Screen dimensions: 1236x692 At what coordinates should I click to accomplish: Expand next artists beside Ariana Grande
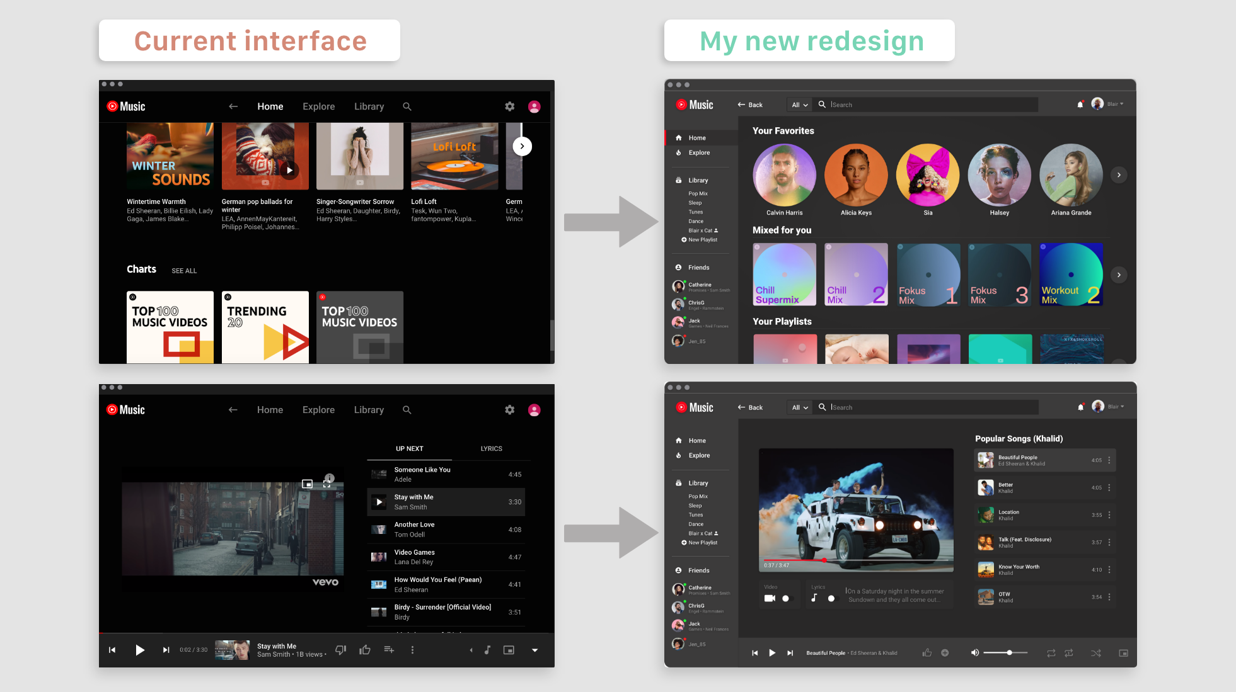click(1119, 175)
